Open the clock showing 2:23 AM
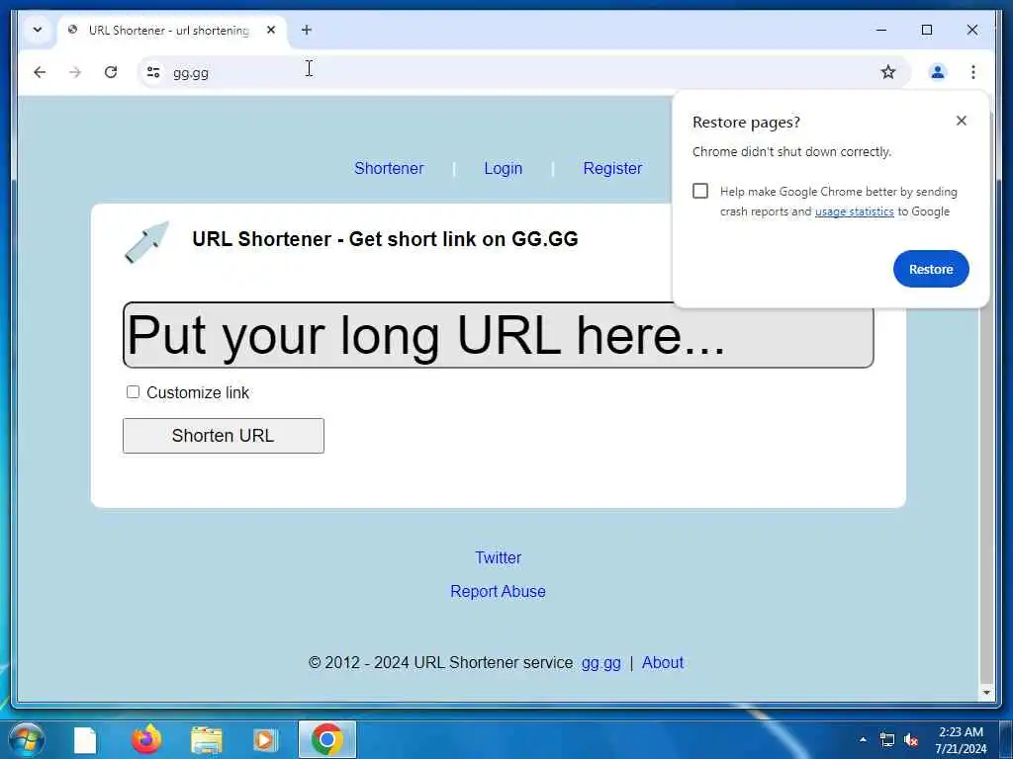This screenshot has height=759, width=1013. coord(961,740)
